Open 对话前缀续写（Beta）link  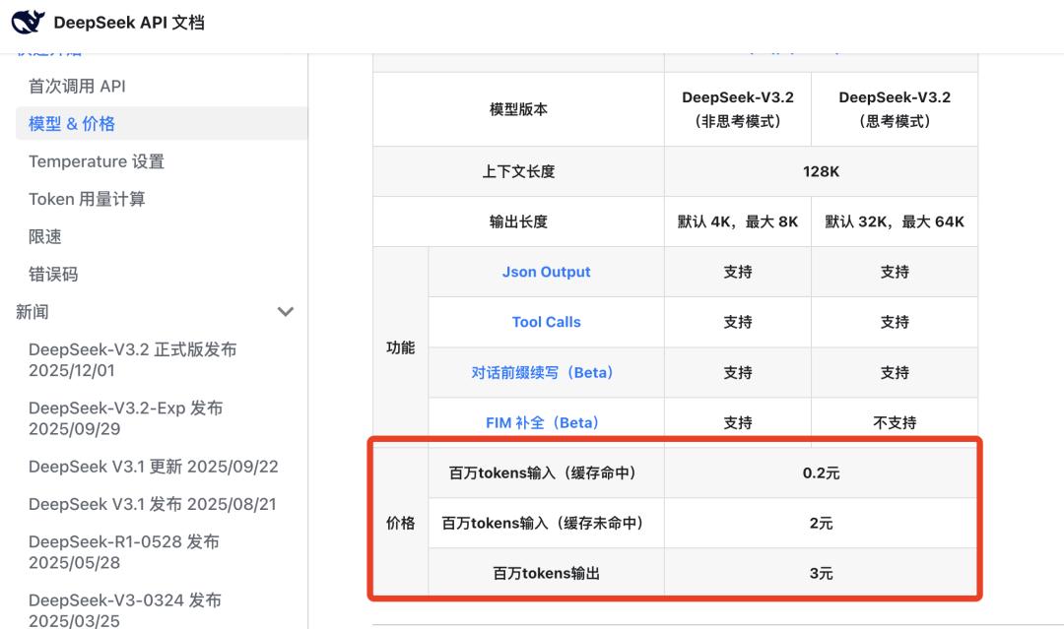[546, 372]
